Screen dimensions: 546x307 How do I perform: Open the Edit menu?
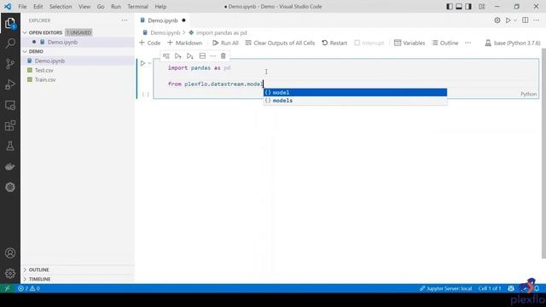(38, 7)
